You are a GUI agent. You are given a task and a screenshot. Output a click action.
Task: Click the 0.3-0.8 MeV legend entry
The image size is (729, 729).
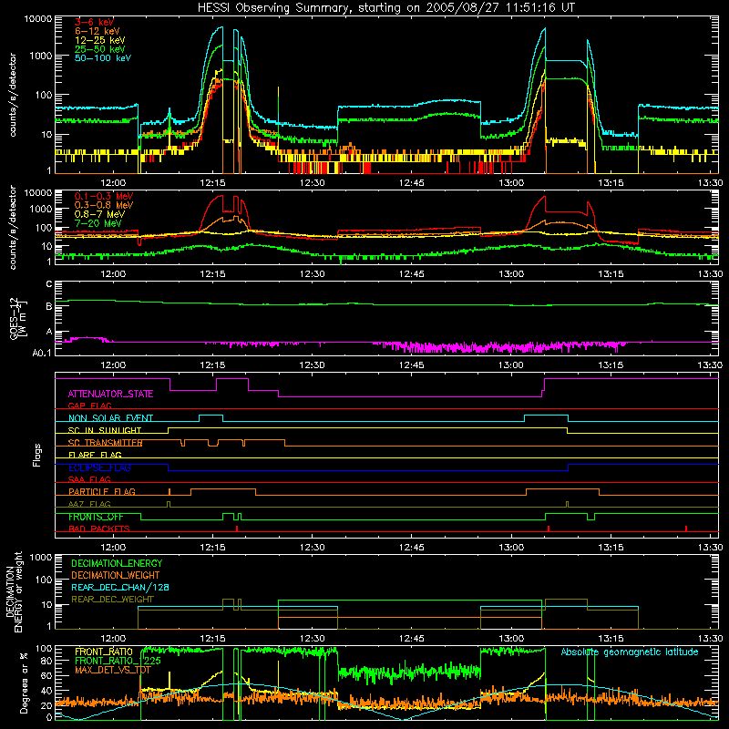104,205
